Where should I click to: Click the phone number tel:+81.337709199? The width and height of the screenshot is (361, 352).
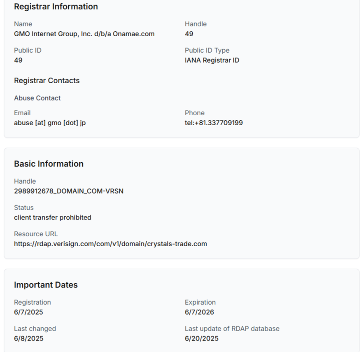coord(214,123)
